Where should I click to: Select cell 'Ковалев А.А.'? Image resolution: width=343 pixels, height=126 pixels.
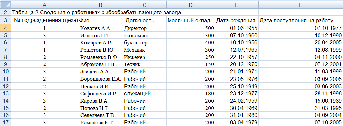(x=100, y=28)
